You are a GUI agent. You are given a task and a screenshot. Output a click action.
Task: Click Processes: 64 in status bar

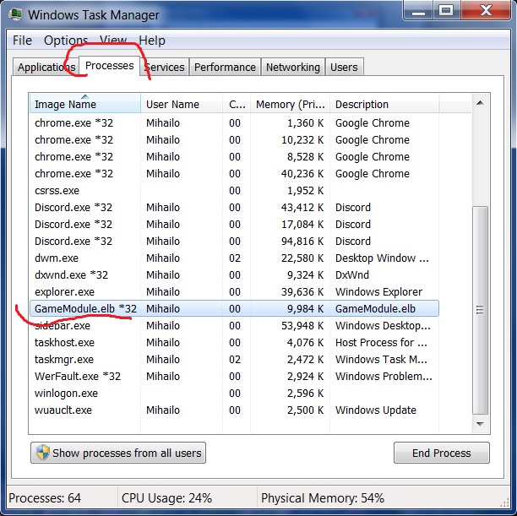45,498
